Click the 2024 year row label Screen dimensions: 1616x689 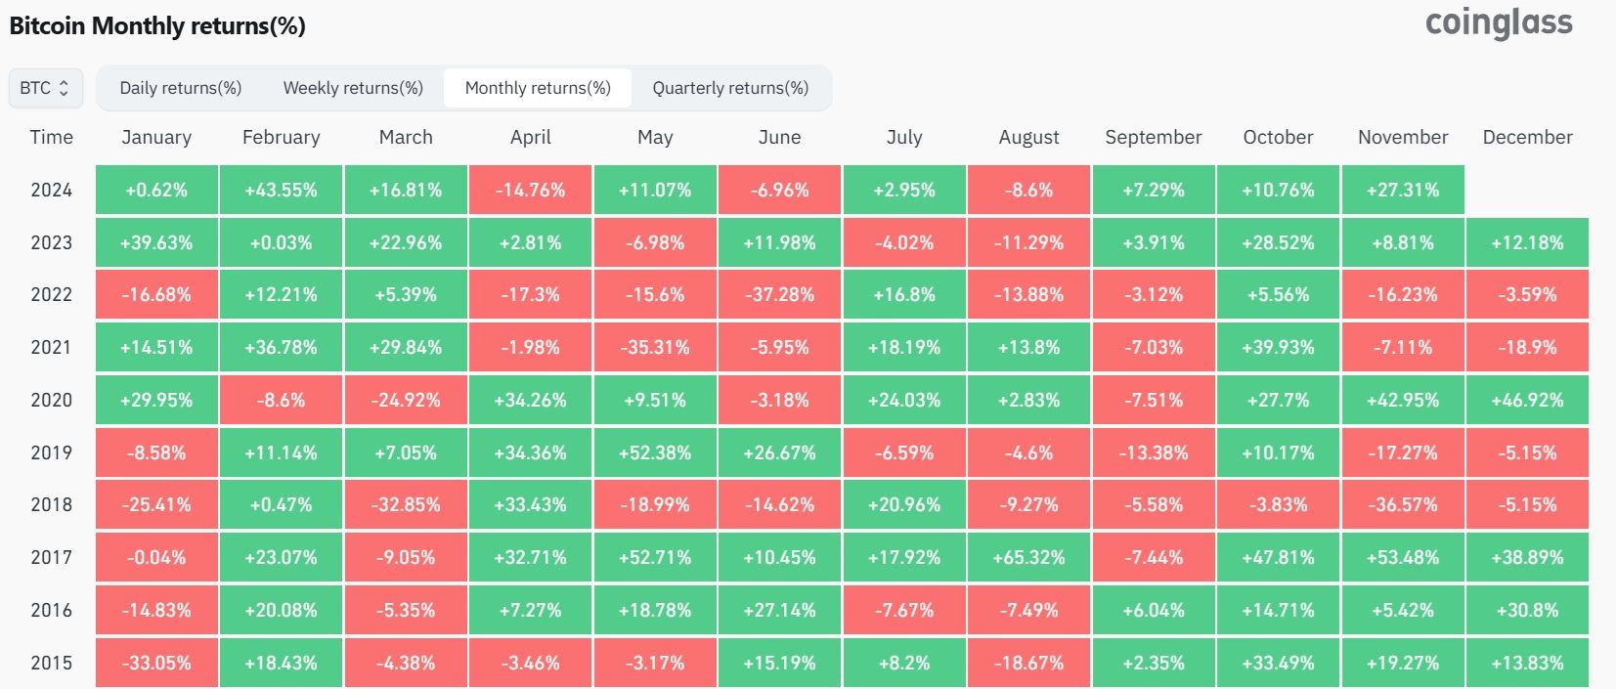point(51,190)
